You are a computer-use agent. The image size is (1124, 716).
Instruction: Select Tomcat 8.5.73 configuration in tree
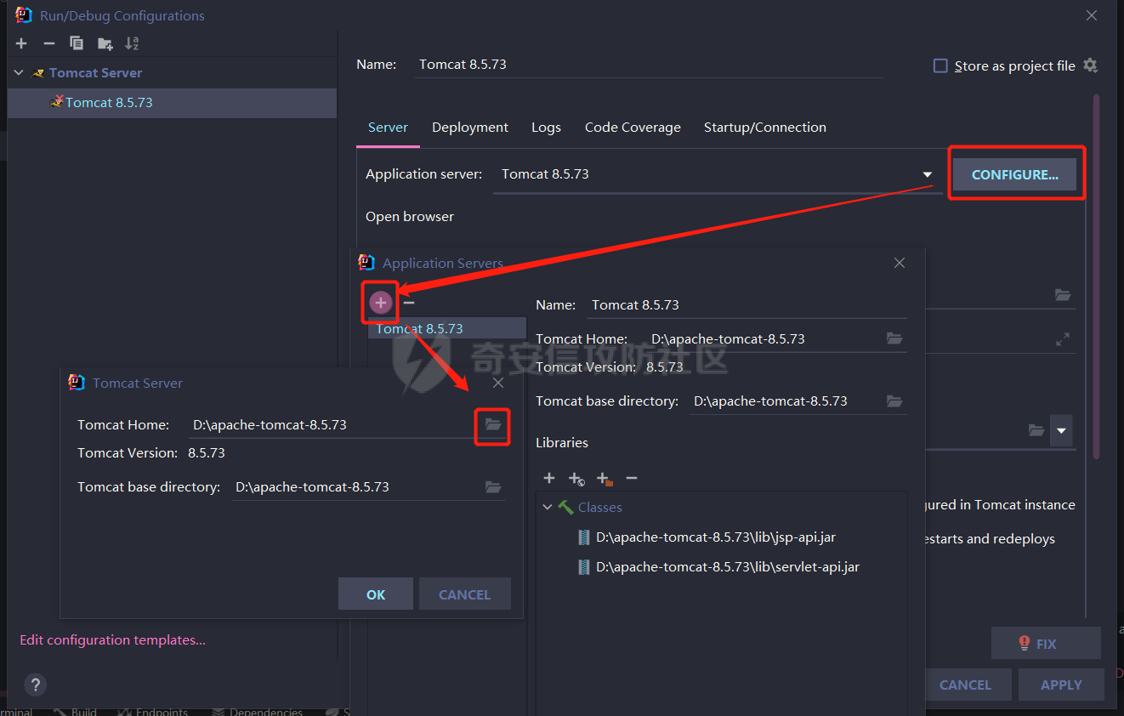(172, 102)
